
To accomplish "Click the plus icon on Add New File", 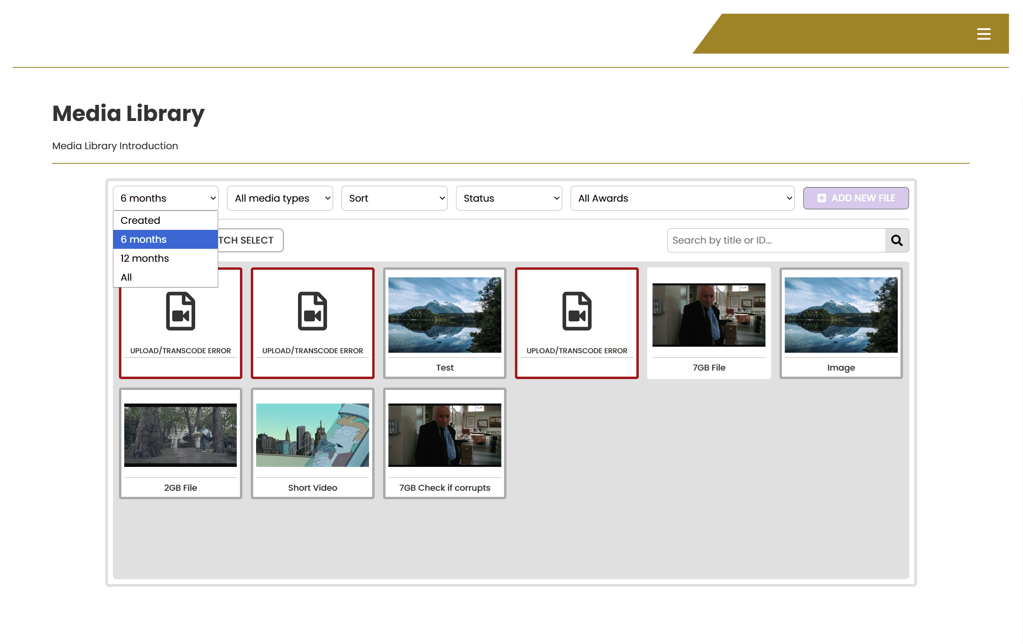I will pyautogui.click(x=821, y=198).
